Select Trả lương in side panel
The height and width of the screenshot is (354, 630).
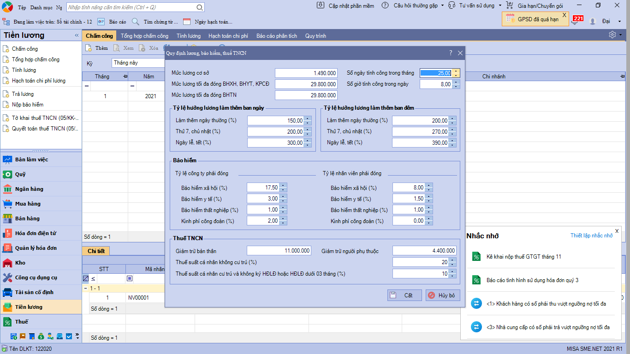(23, 94)
